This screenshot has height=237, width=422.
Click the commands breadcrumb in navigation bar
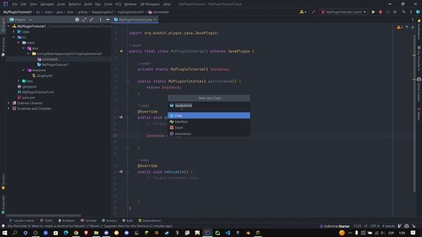click(158, 12)
